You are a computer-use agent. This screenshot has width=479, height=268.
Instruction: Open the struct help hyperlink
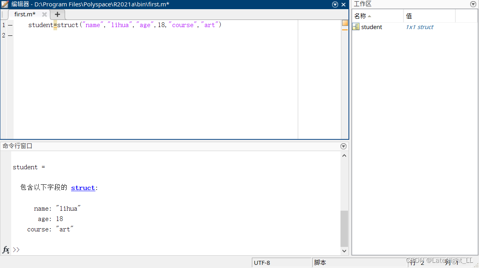pyautogui.click(x=83, y=188)
